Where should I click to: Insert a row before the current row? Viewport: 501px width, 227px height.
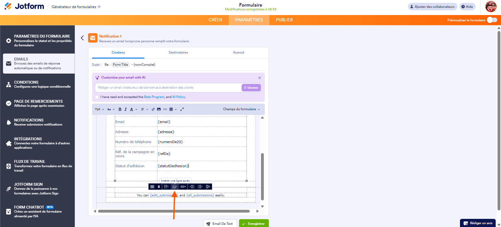[x=166, y=187]
